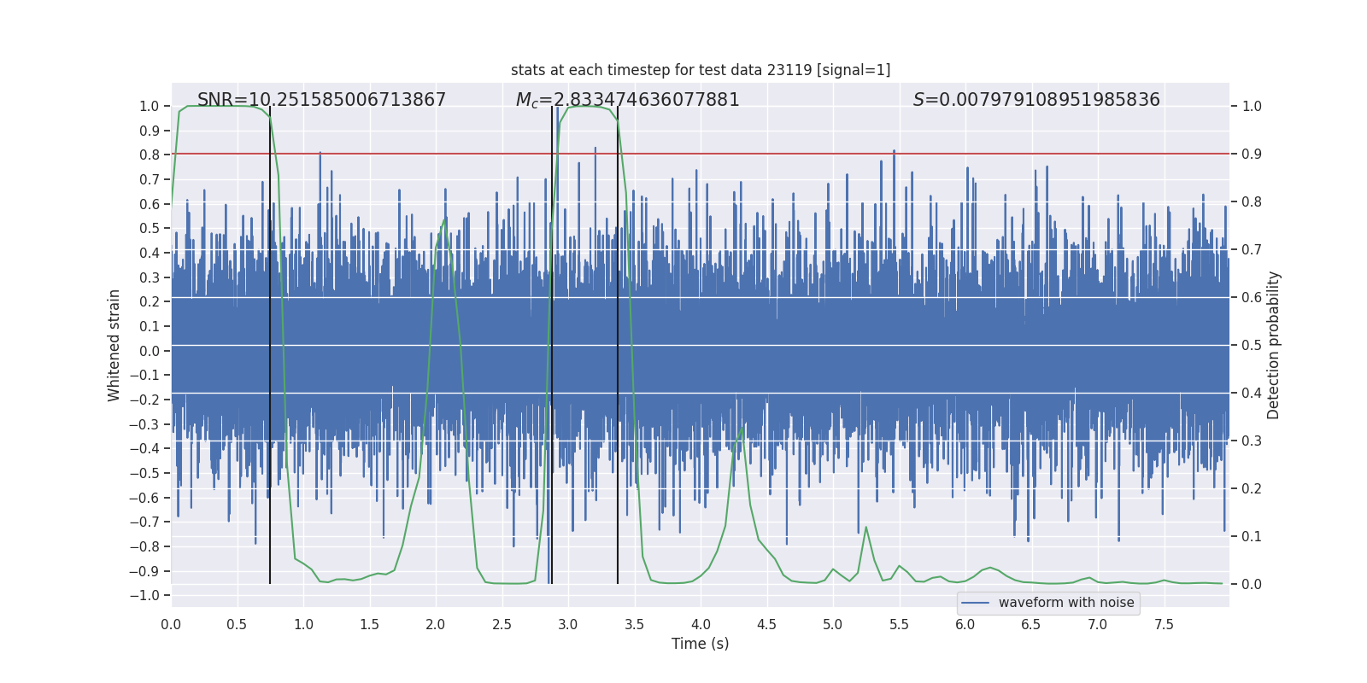Select the −1.0 tick on the left axis
Viewport: 1367px width, 683px height.
[149, 595]
